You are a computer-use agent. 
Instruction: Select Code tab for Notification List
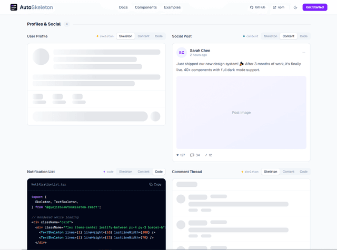pos(158,172)
